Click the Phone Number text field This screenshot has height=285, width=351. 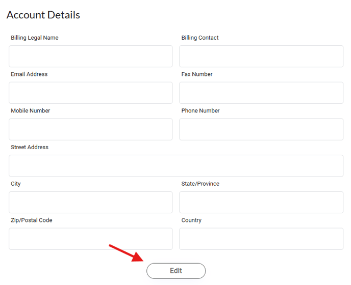coord(261,129)
